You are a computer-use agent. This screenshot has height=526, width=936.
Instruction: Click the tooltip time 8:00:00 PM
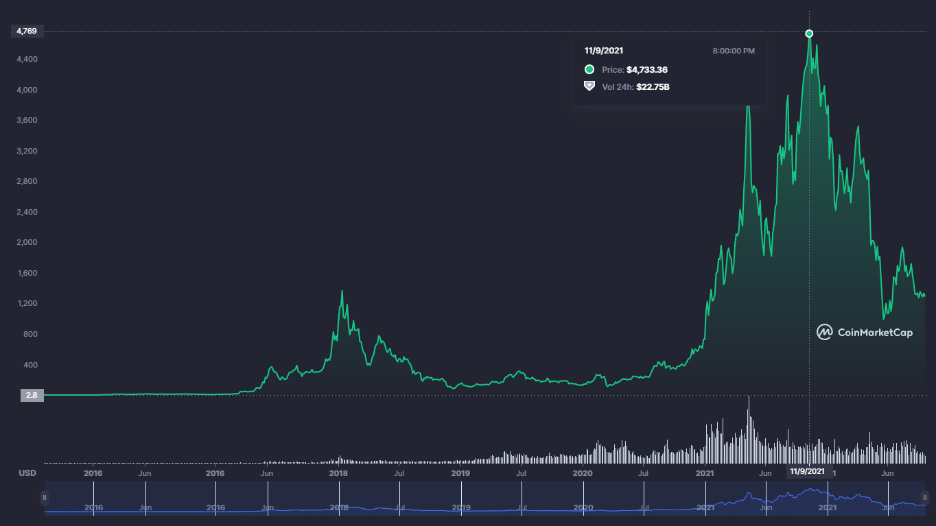[734, 51]
